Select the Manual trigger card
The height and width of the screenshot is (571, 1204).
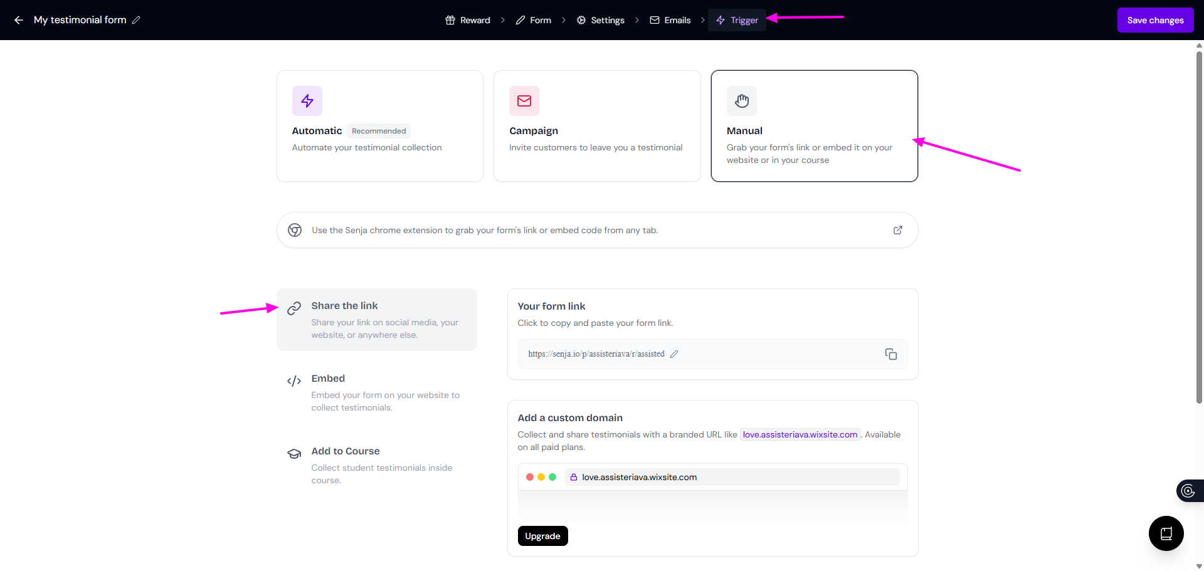[814, 126]
